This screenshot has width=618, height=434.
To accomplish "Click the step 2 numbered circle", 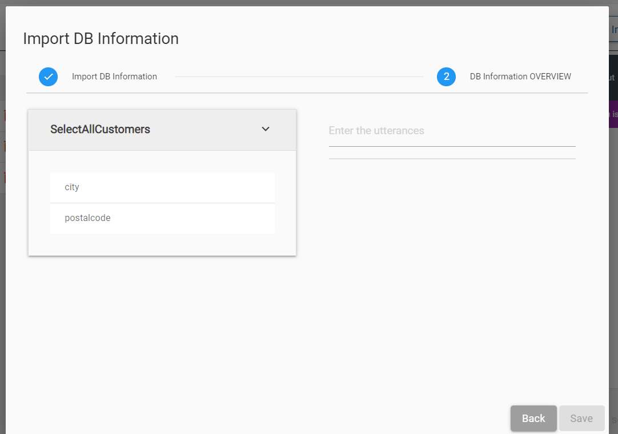I will point(446,77).
